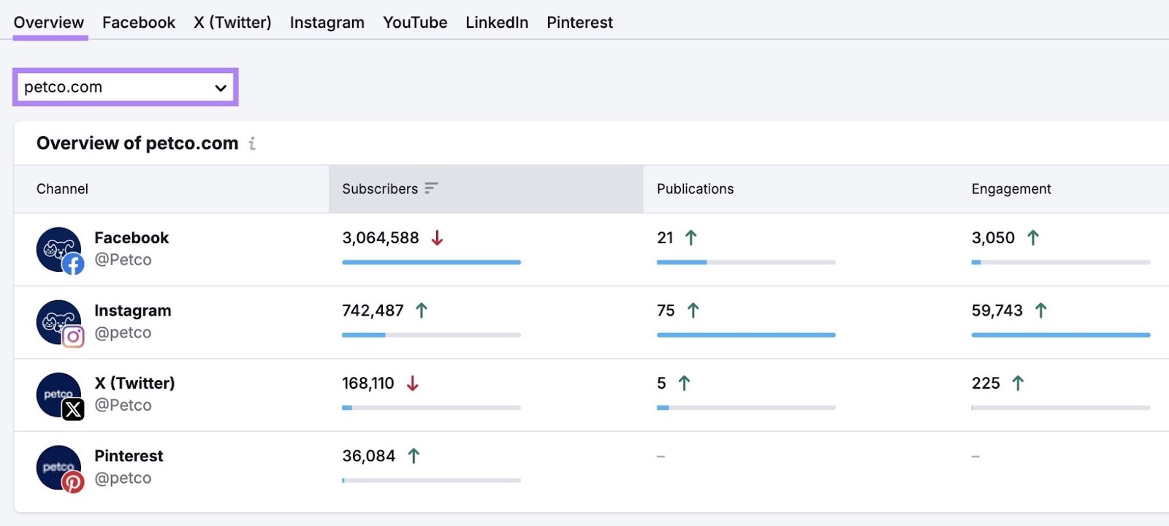Click the Engagement column header

[x=1010, y=189]
